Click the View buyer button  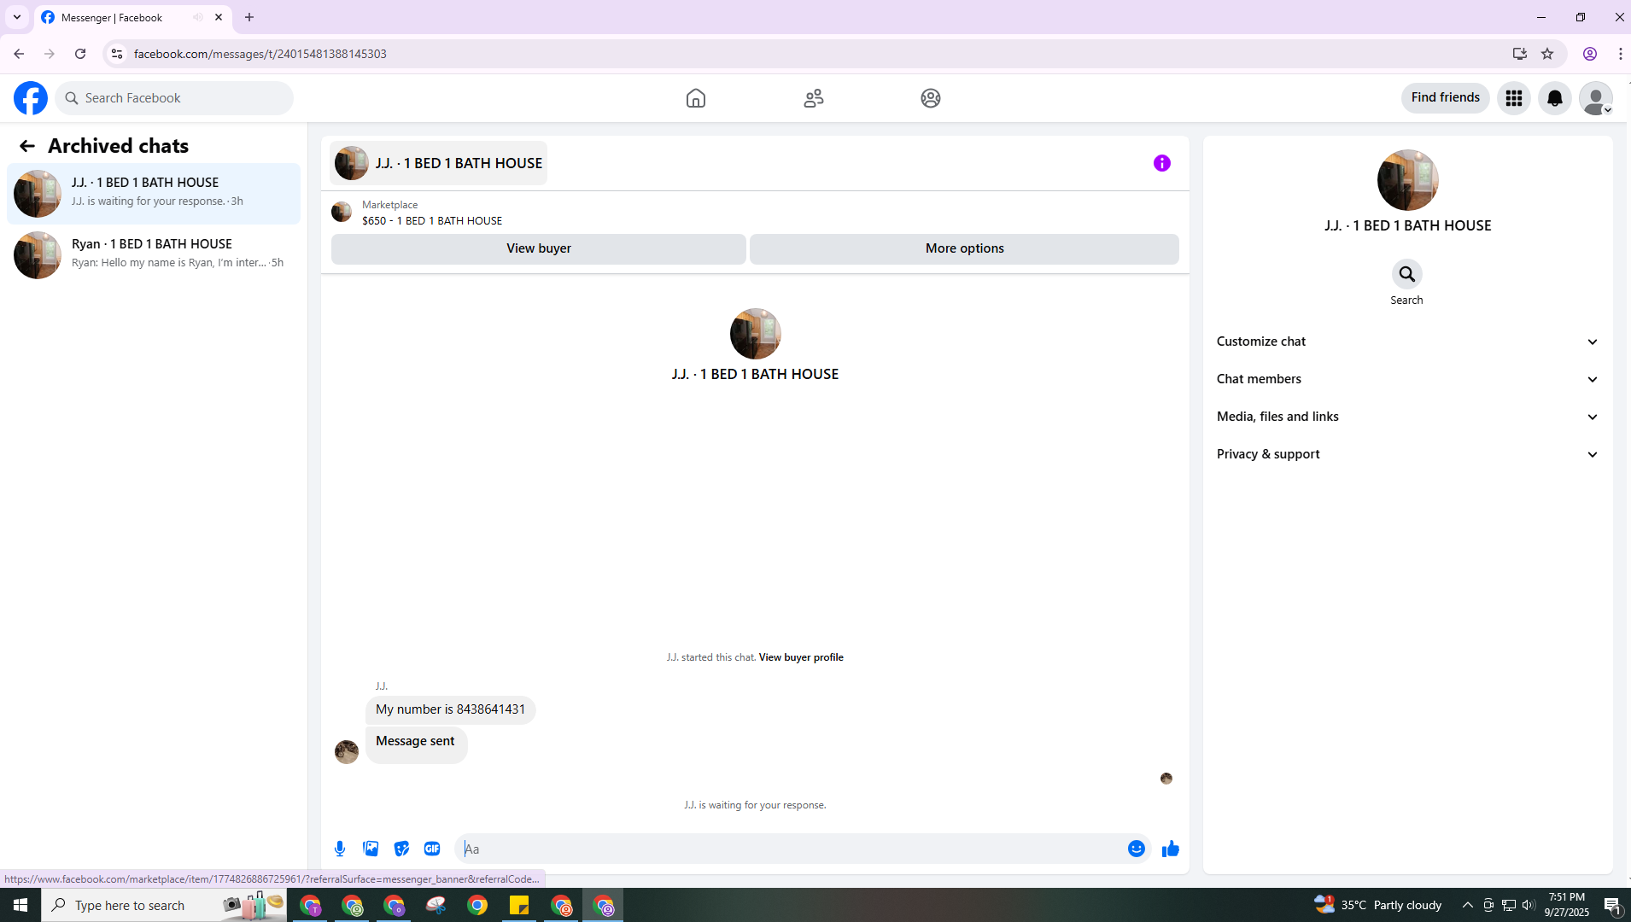(538, 248)
